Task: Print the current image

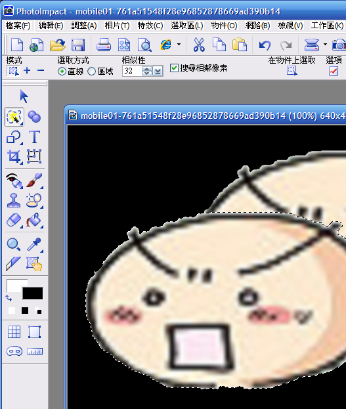Action: point(104,45)
